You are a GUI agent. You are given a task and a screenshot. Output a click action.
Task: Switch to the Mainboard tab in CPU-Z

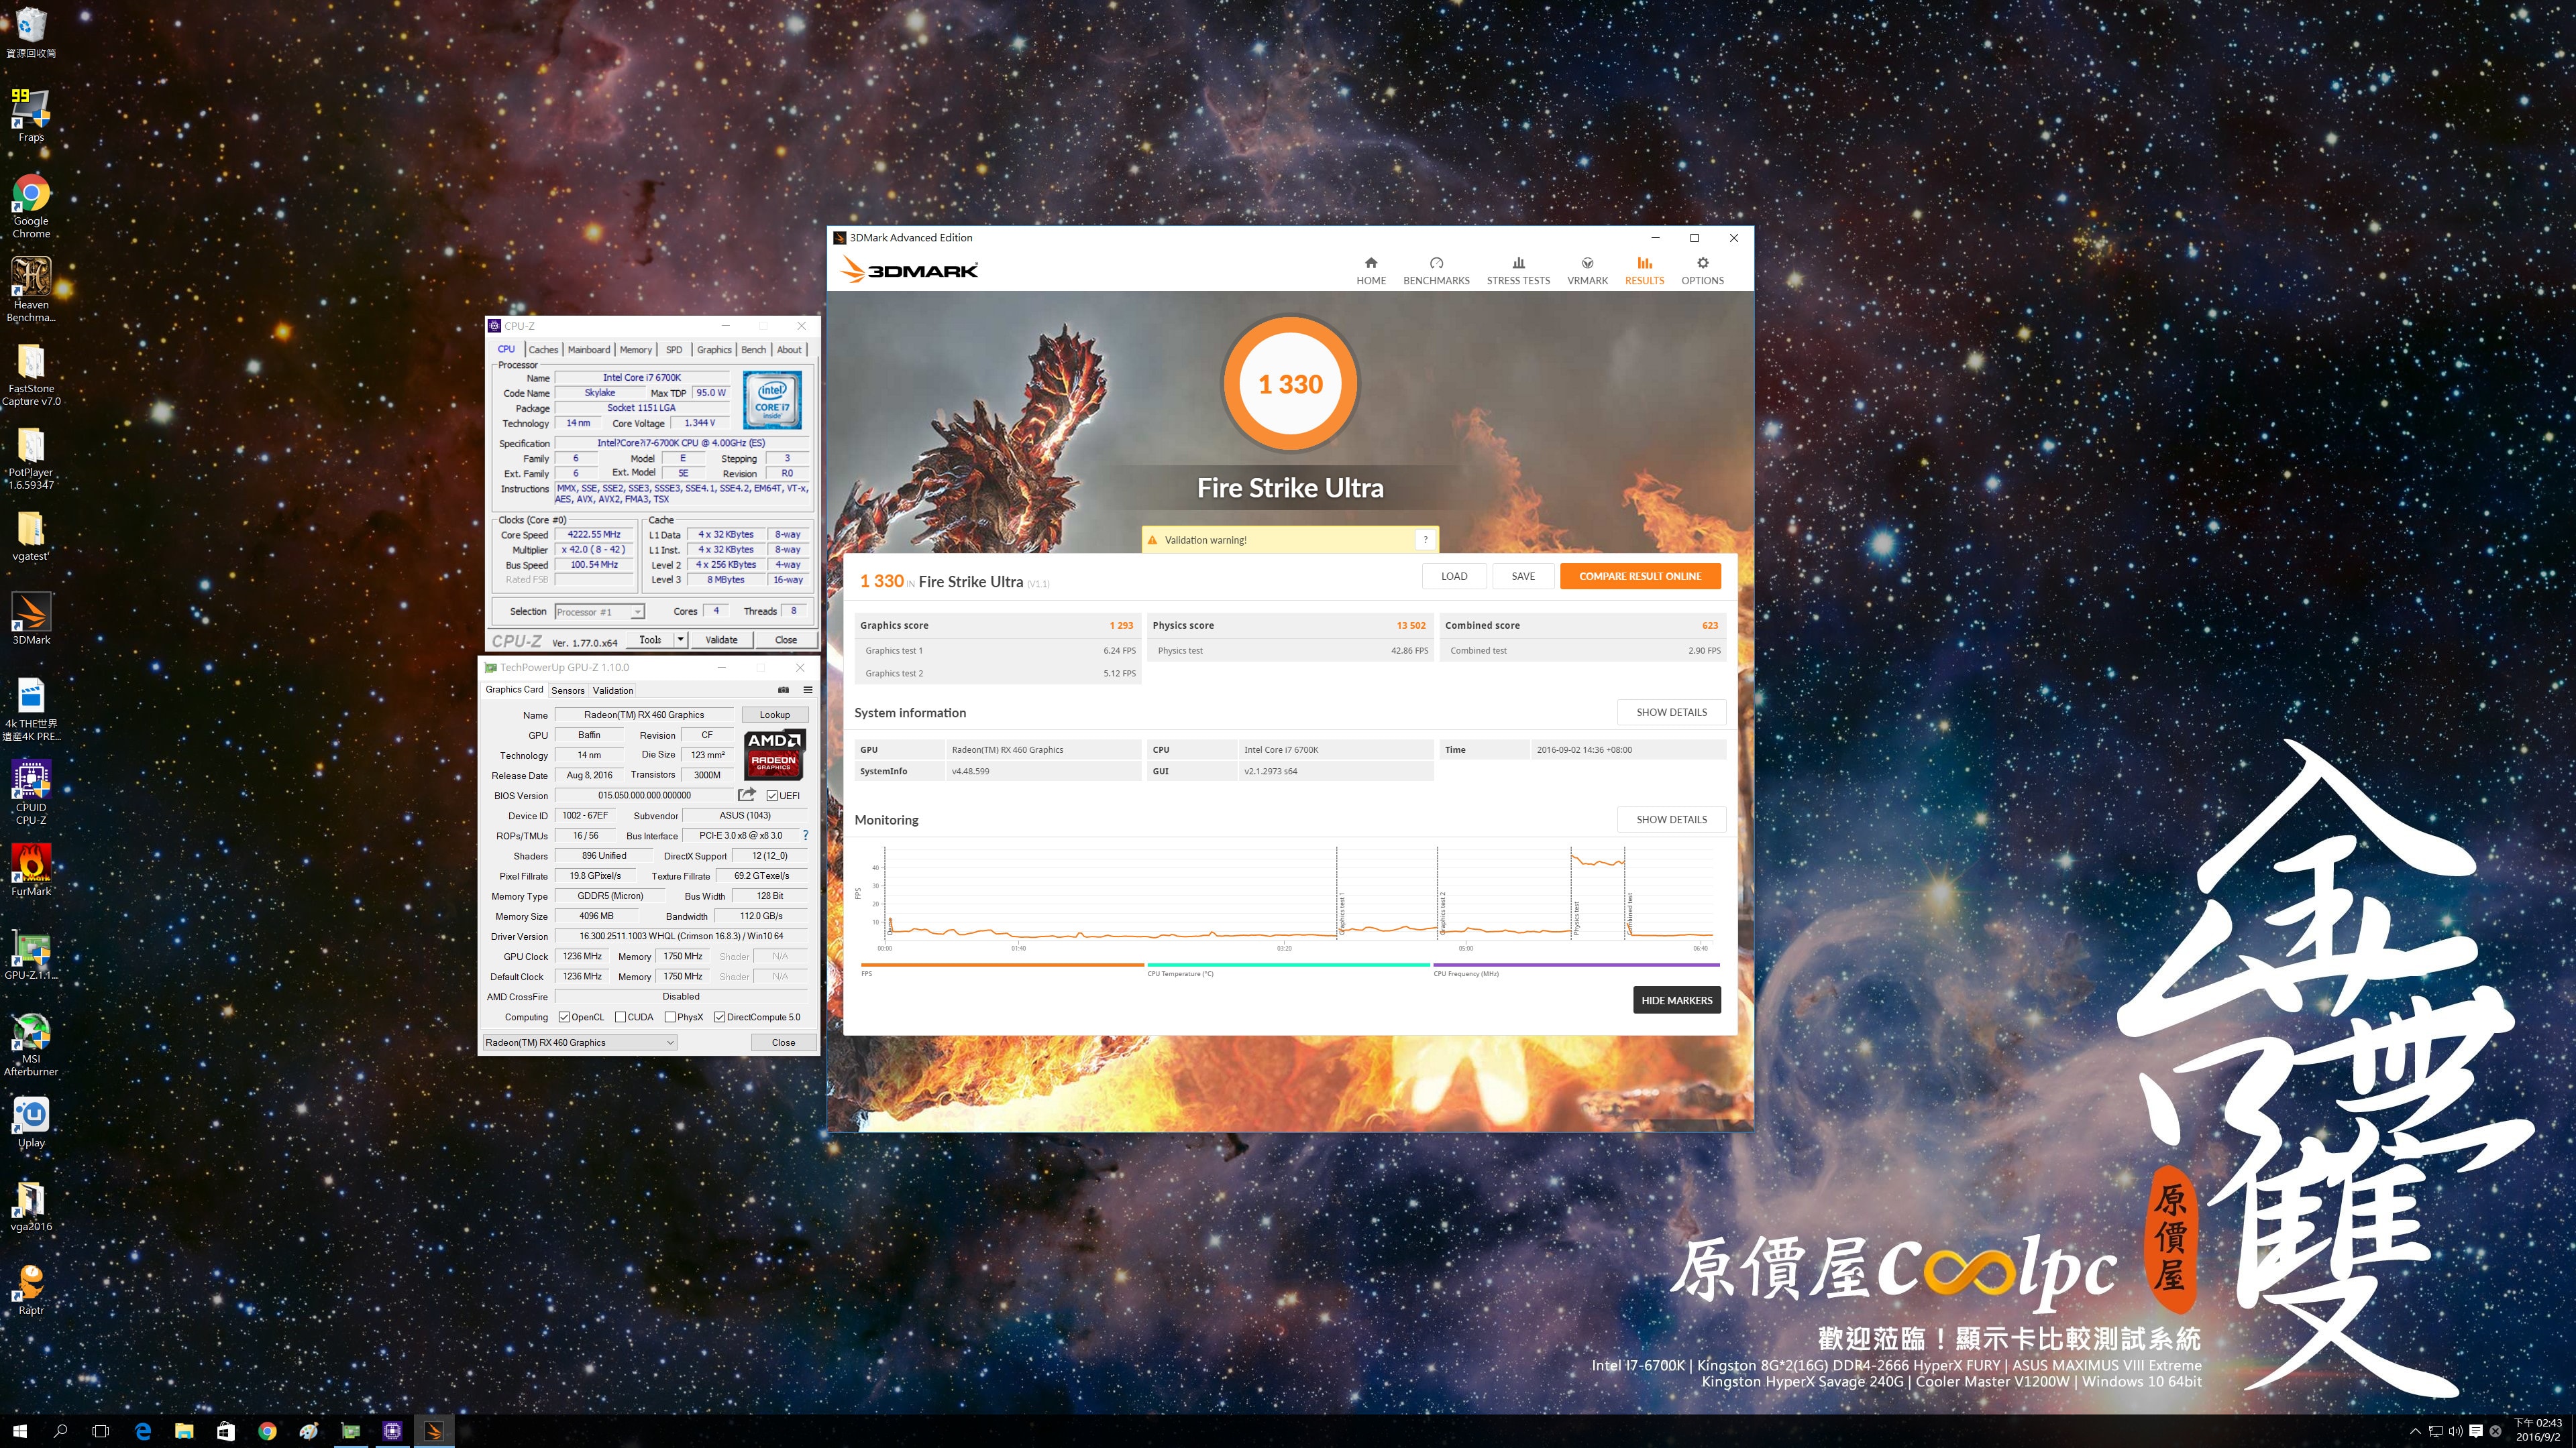[589, 350]
